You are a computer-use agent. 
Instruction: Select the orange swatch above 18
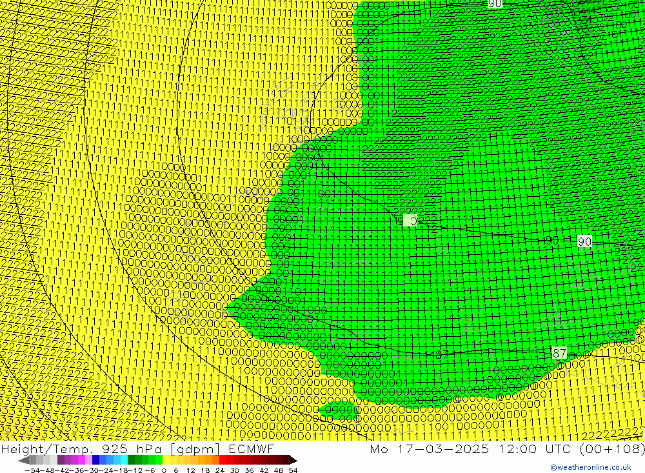click(x=208, y=460)
